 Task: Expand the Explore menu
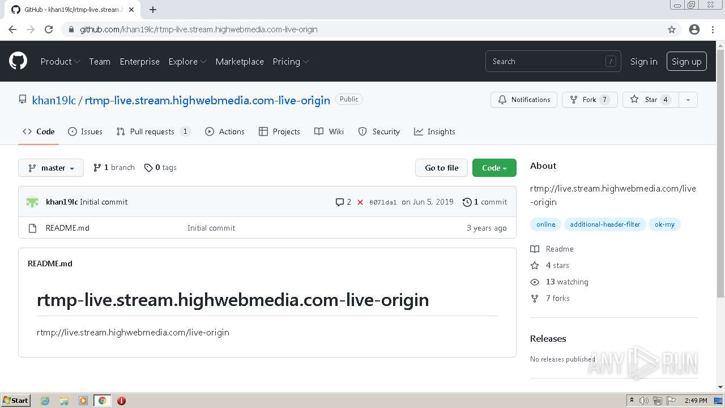click(x=187, y=61)
